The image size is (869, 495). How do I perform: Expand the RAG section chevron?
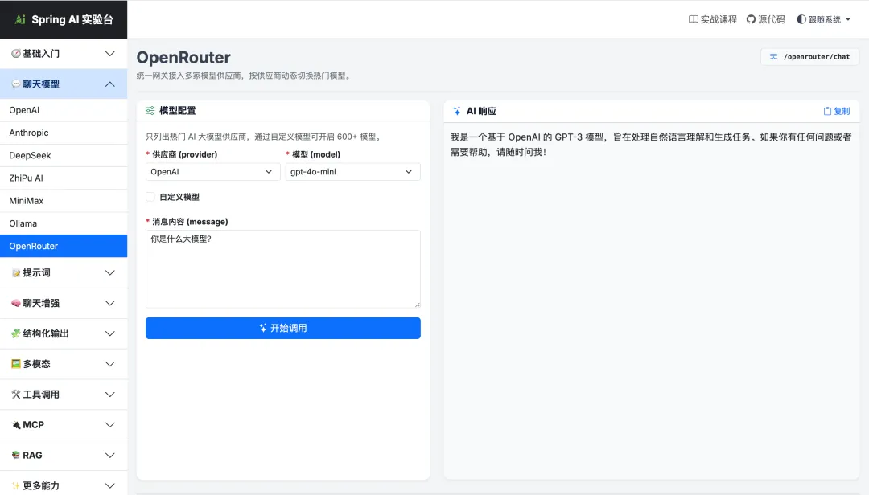tap(109, 455)
